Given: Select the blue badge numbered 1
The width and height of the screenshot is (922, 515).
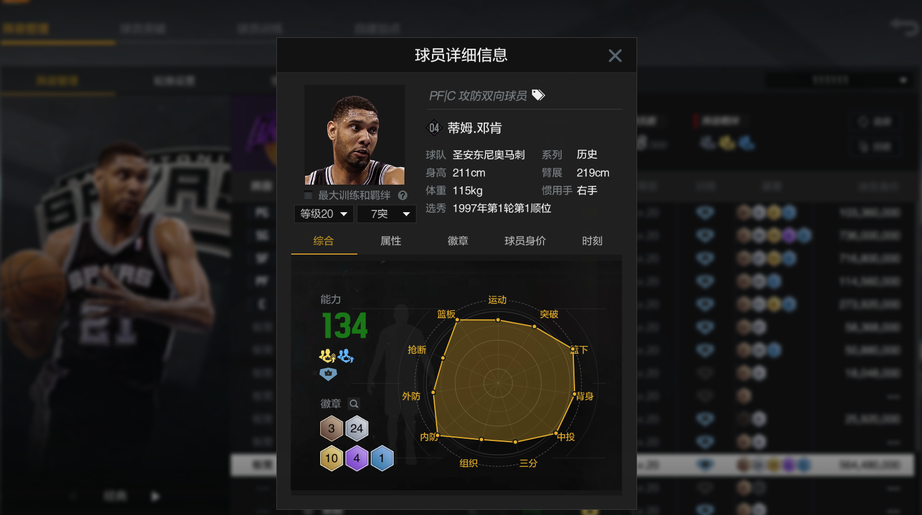Looking at the screenshot, I should 382,458.
